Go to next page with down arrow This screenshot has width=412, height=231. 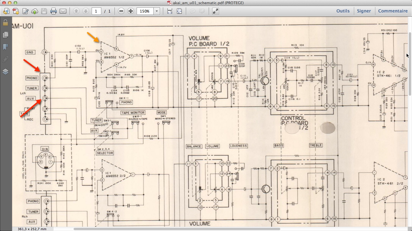pyautogui.click(x=85, y=11)
